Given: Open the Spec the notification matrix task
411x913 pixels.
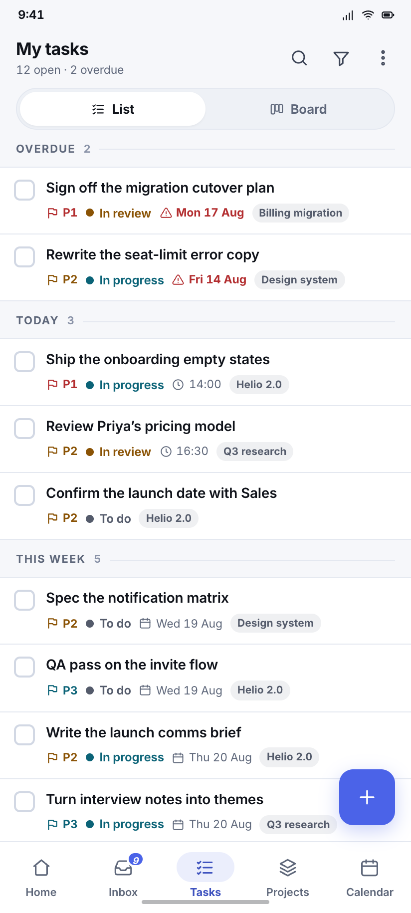Looking at the screenshot, I should 205,611.
